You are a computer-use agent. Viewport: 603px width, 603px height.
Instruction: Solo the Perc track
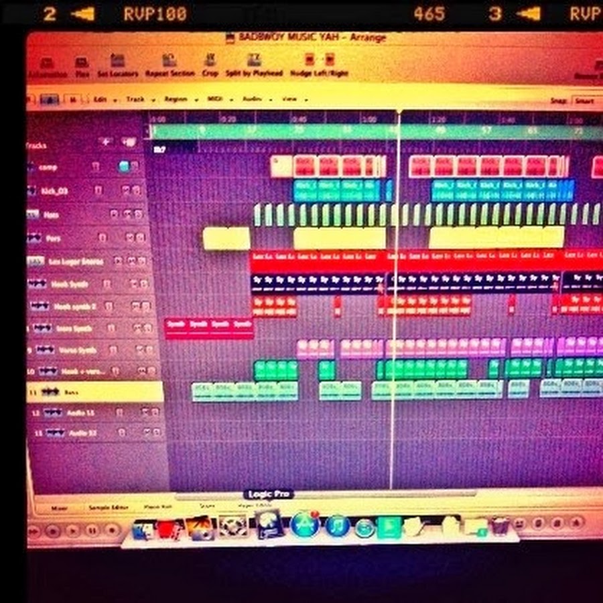tap(141, 238)
